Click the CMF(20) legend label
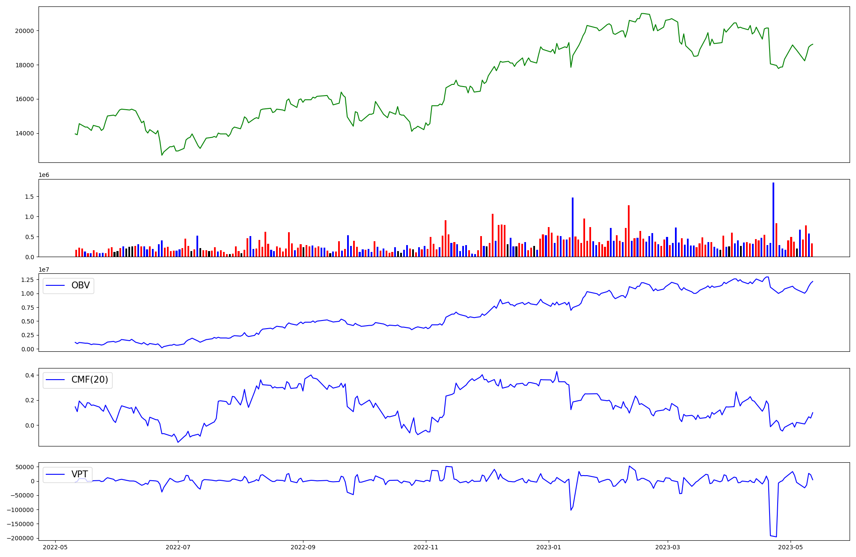This screenshot has height=557, width=856. [89, 380]
